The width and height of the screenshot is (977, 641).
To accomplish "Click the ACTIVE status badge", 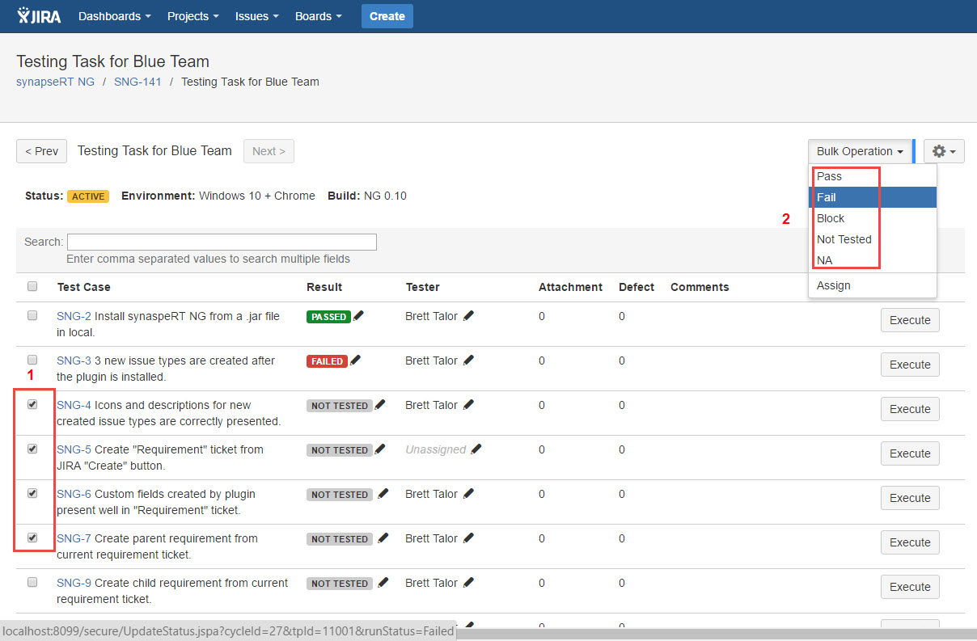I will pos(88,196).
